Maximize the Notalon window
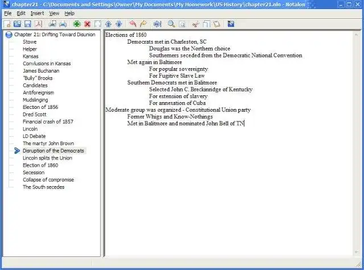364x270 pixels. pyautogui.click(x=349, y=4)
